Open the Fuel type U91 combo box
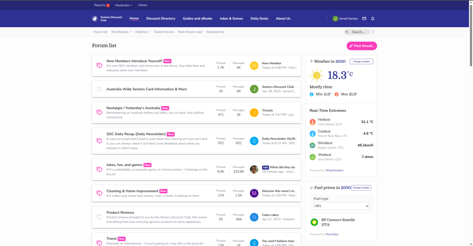Viewport: 473px width, 246px height. (x=341, y=206)
